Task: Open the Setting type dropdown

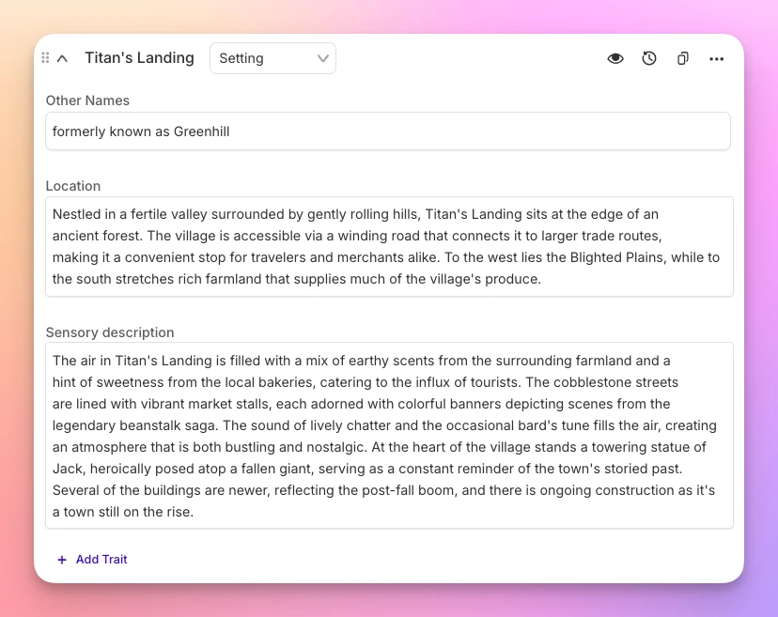Action: [272, 58]
